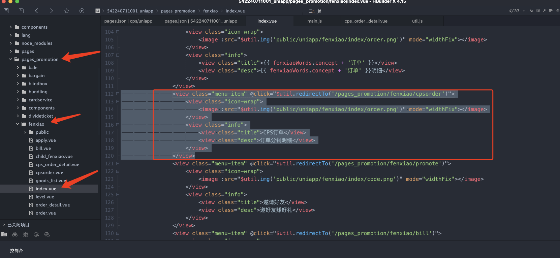Expand the pages folder
The image size is (560, 258).
tap(11, 51)
